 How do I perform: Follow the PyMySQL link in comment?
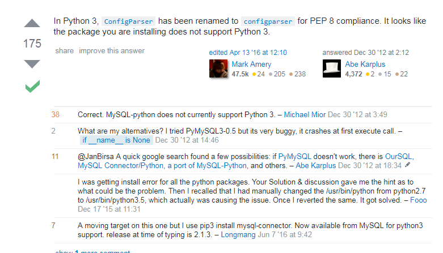tap(295, 157)
